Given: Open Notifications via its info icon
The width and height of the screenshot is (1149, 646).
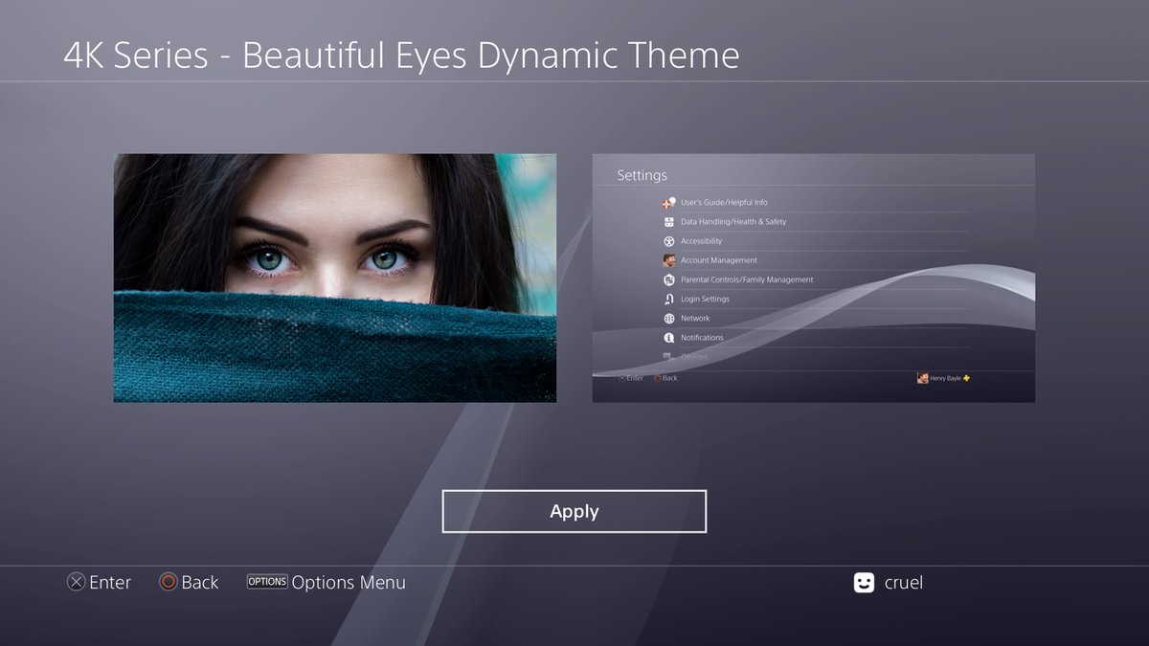Looking at the screenshot, I should 667,337.
